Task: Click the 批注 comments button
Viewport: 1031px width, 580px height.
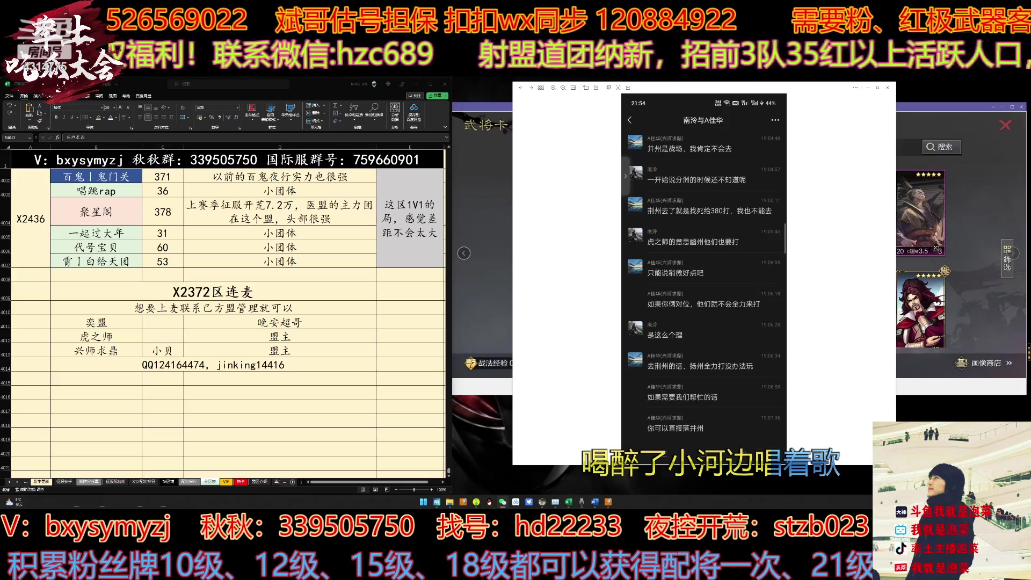Action: pos(415,96)
